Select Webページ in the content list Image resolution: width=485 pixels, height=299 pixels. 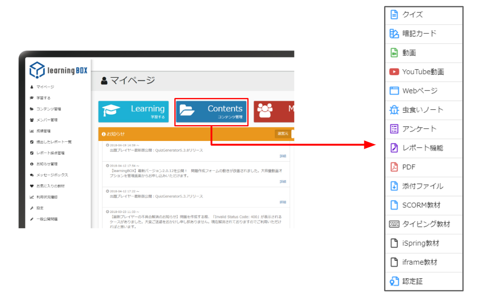click(420, 91)
